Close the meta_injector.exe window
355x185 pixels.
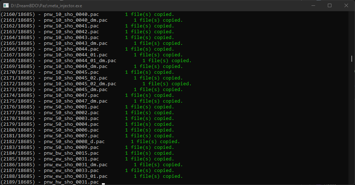pos(346,5)
